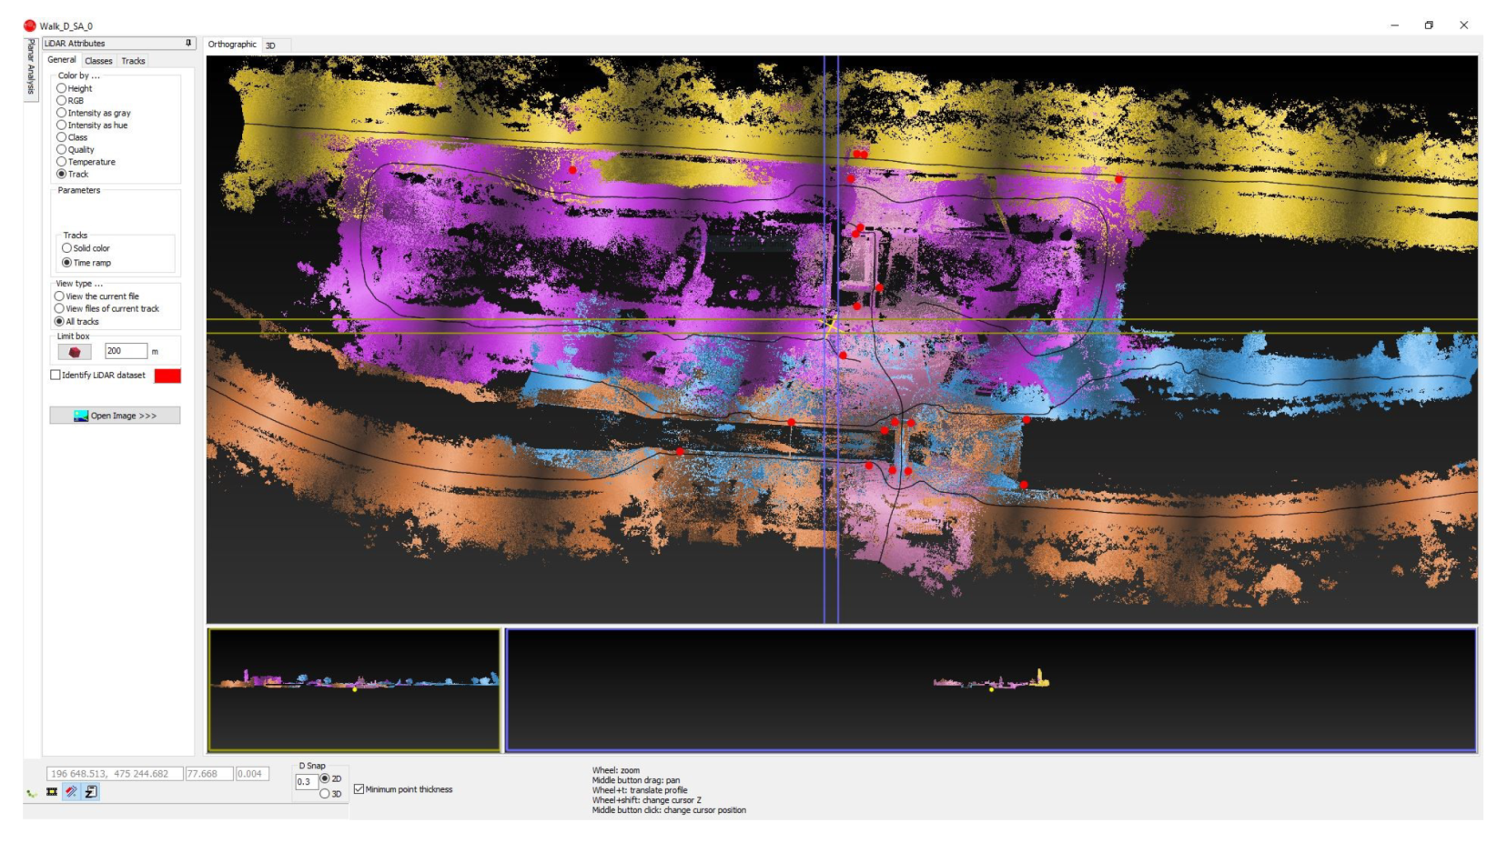Click the green polyline icon in bottom toolbar
The width and height of the screenshot is (1507, 843).
point(32,793)
